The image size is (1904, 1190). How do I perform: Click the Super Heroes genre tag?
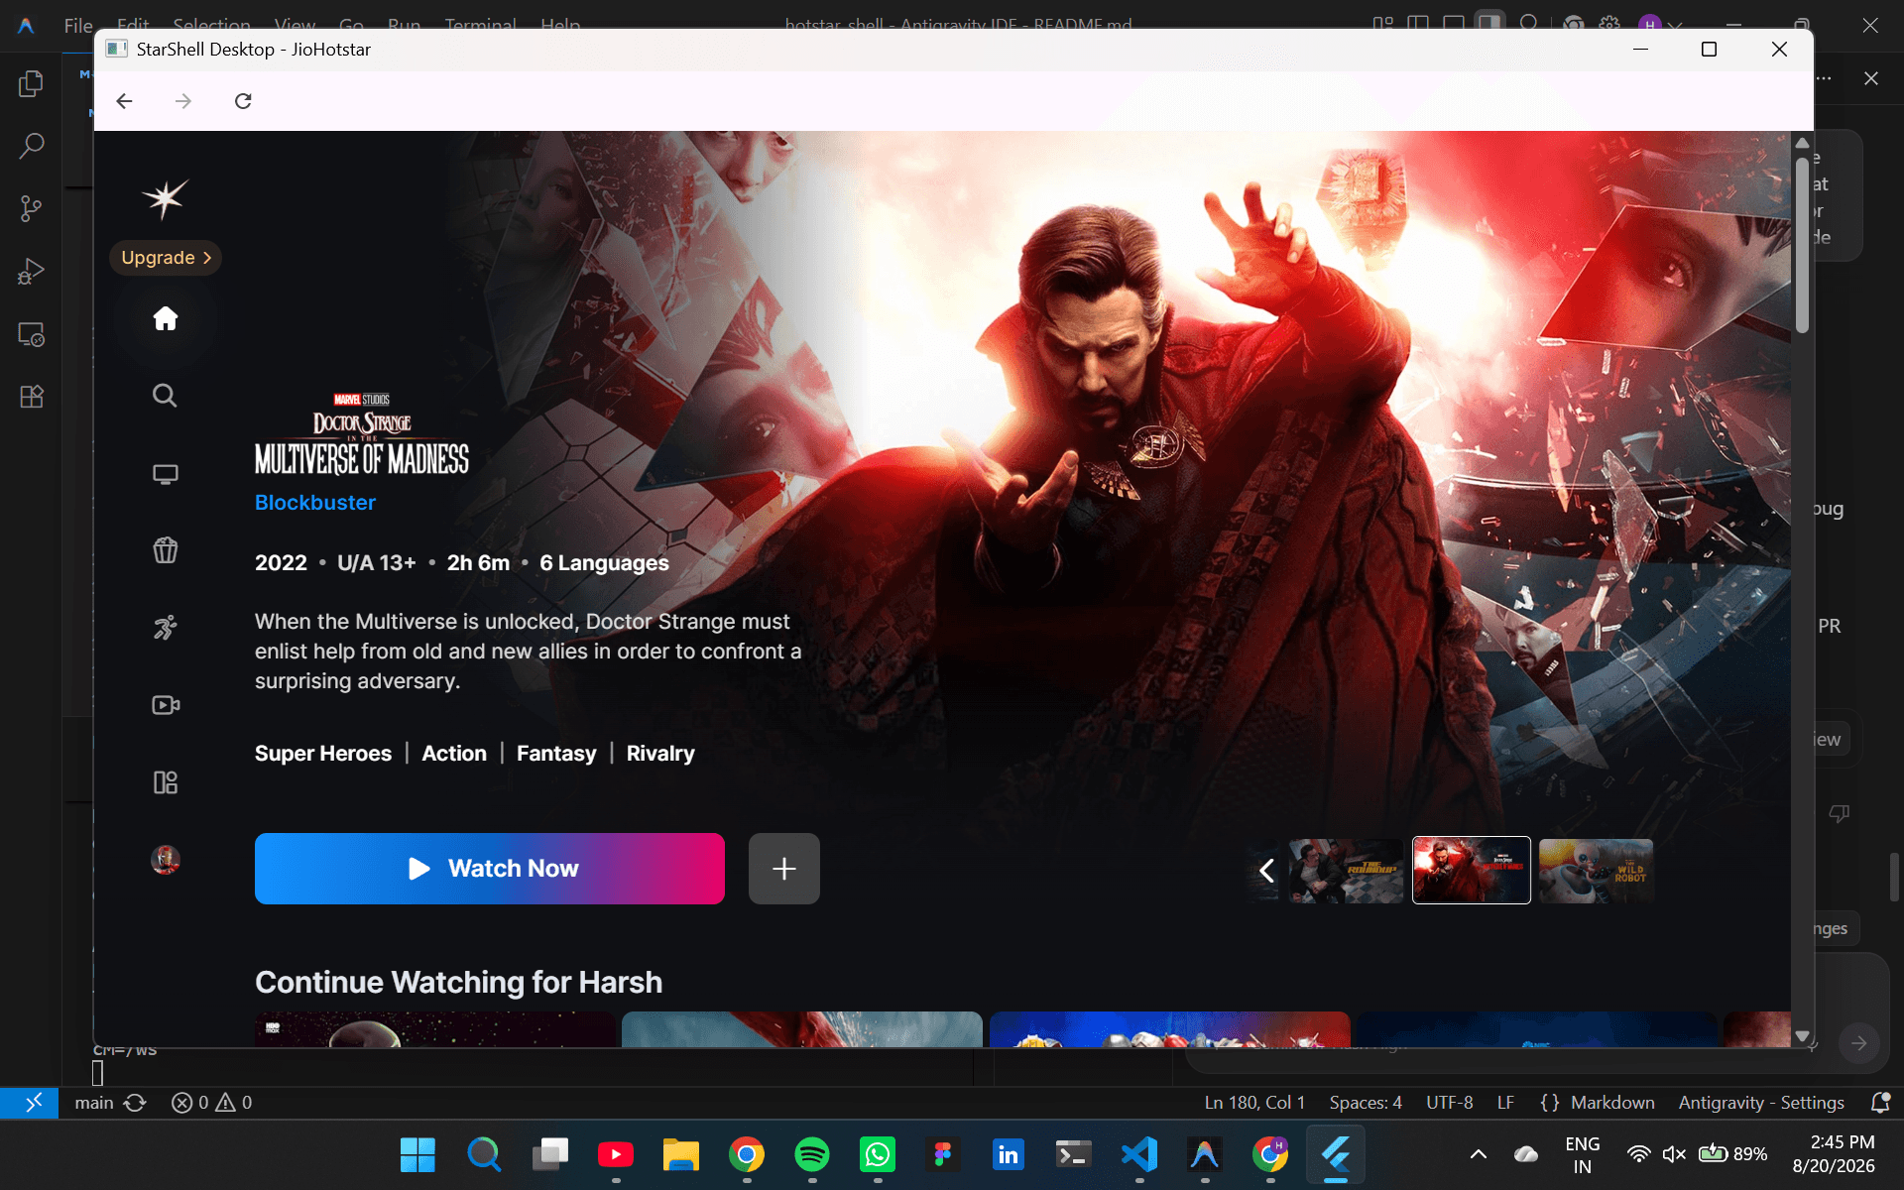click(x=323, y=754)
